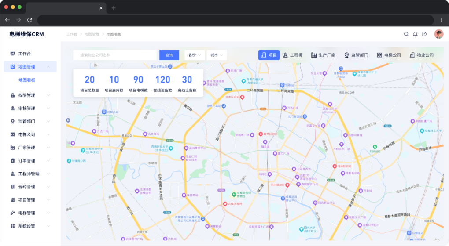
Task: Click the 项目电梯数 value 90
Action: (138, 80)
